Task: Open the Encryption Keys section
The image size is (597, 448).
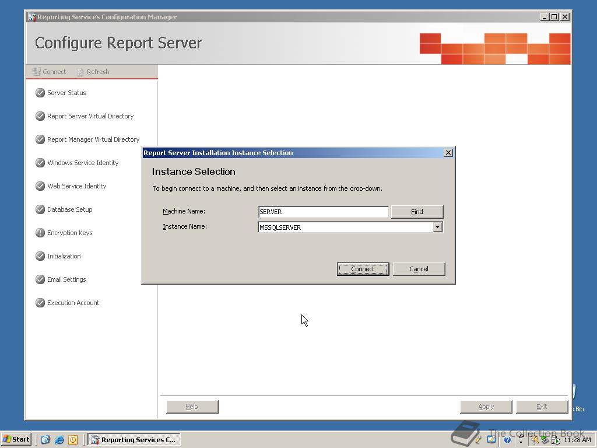Action: (x=70, y=232)
